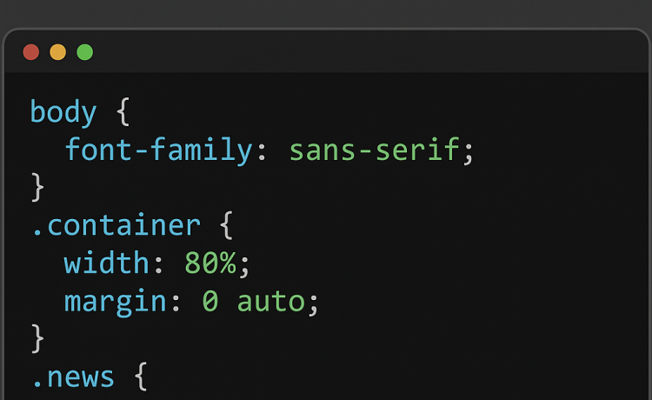Click the red close window dot
652x400 pixels.
click(31, 52)
